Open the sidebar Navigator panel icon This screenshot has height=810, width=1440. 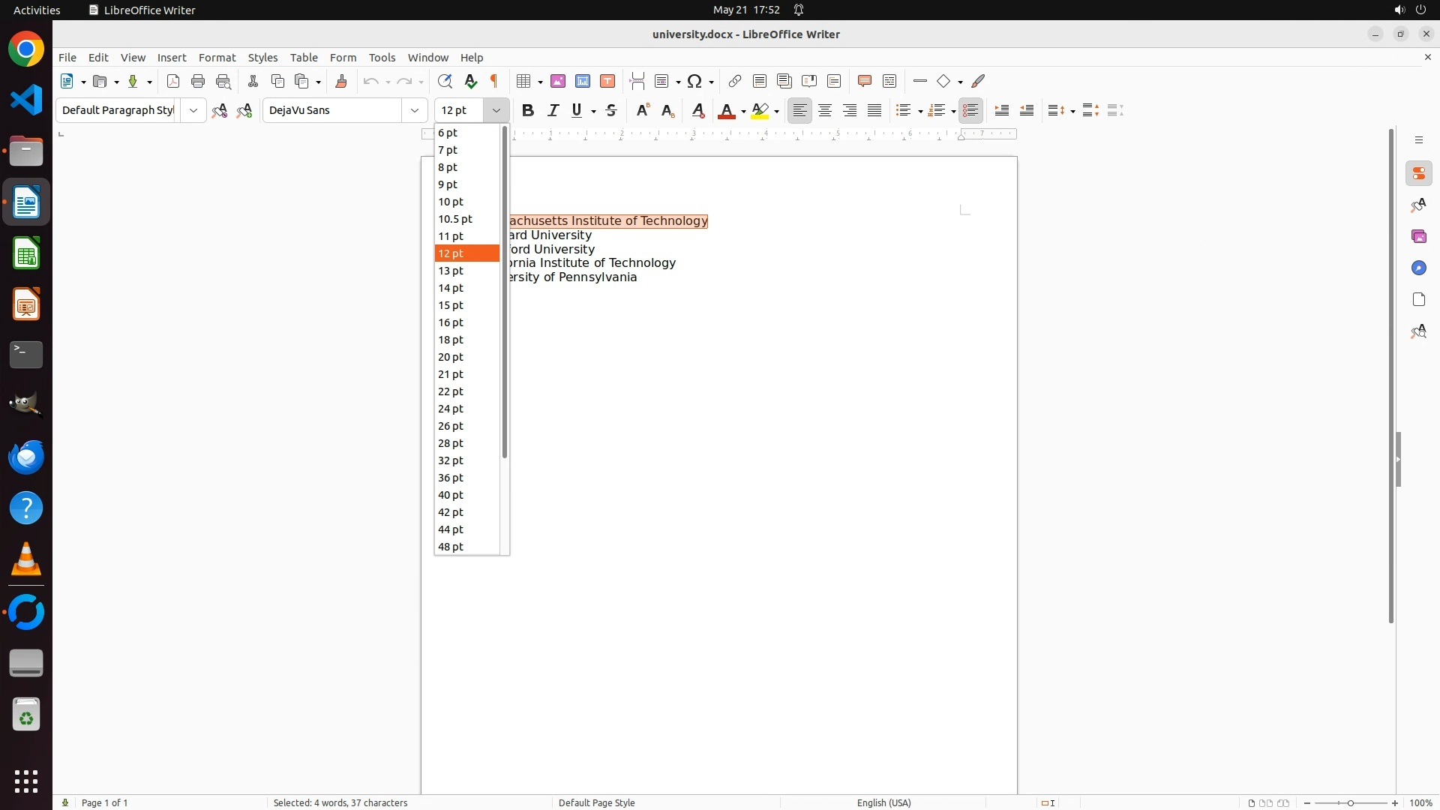coord(1418,268)
